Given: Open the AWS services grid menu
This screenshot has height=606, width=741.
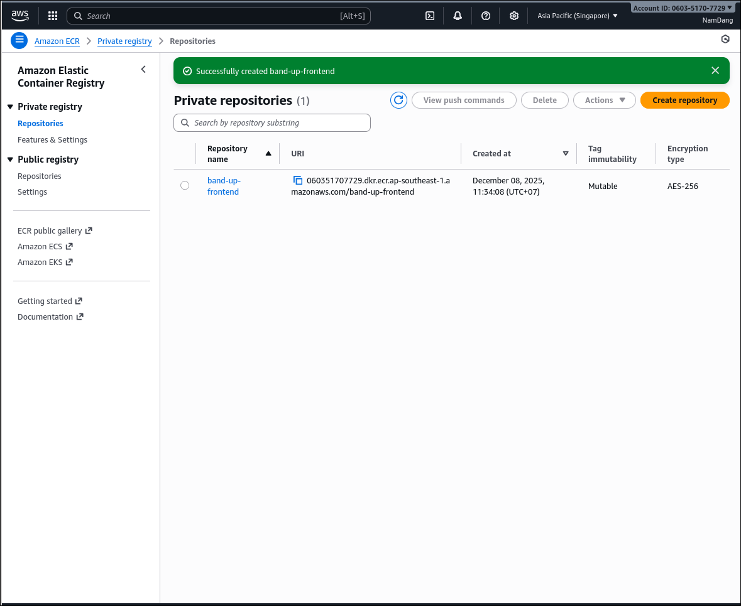Looking at the screenshot, I should (x=52, y=16).
